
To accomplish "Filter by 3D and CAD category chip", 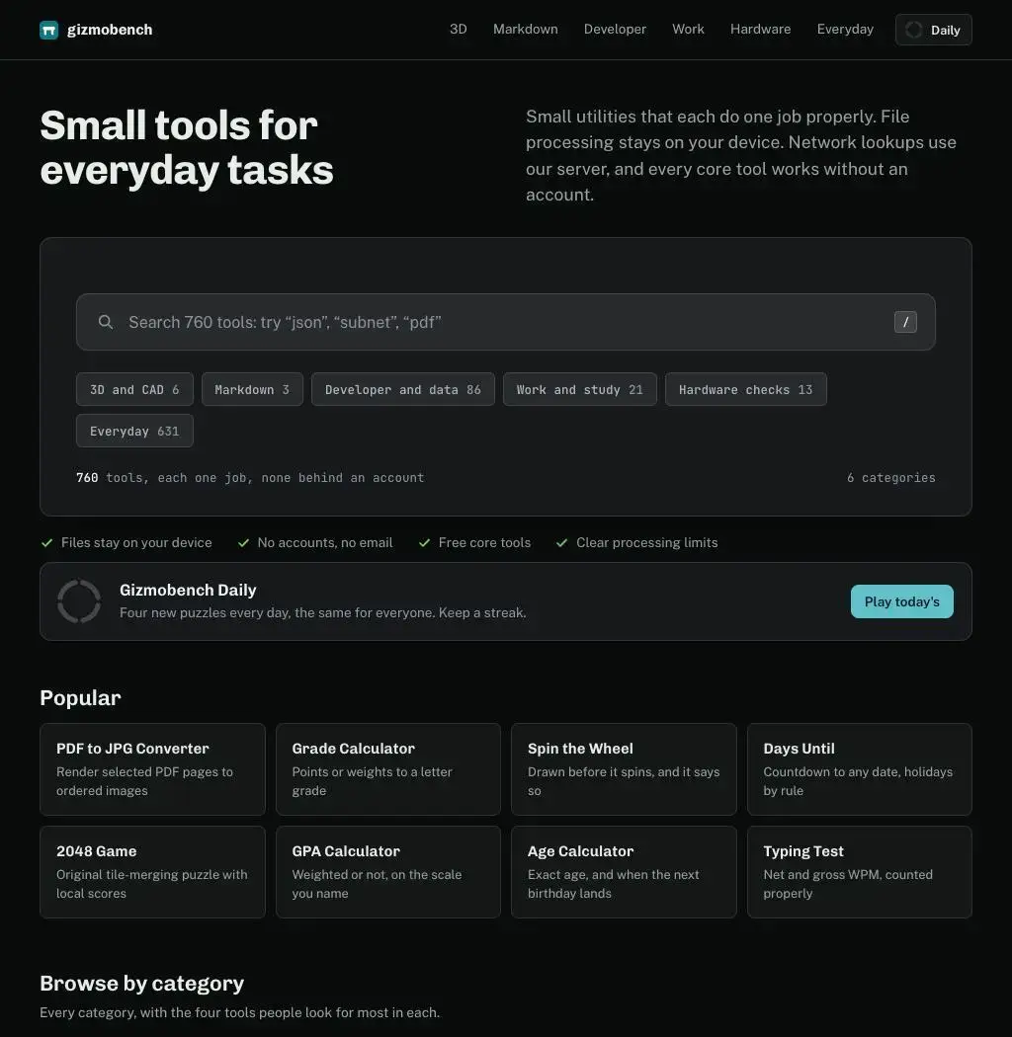I will pyautogui.click(x=134, y=389).
